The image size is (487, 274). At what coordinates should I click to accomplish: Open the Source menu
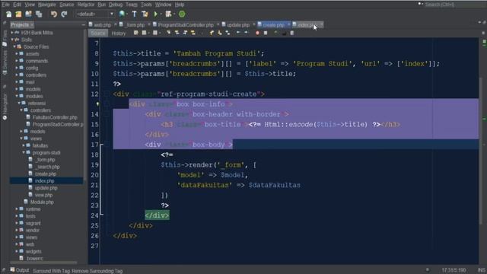67,5
